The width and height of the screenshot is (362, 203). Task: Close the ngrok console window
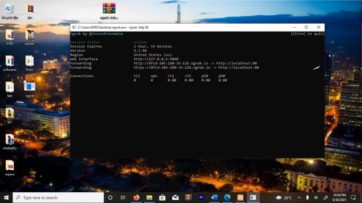pos(318,28)
